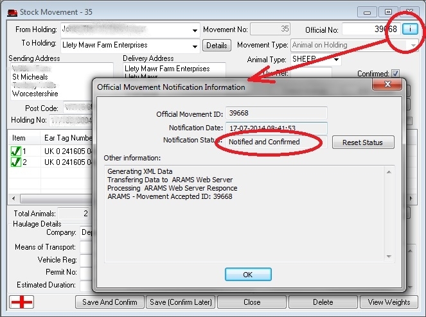Image resolution: width=426 pixels, height=317 pixels.
Task: Click the 'Generating XML Data' line
Action: click(139, 171)
